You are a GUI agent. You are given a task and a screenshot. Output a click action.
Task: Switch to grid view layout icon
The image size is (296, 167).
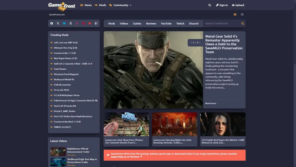click(x=235, y=14)
